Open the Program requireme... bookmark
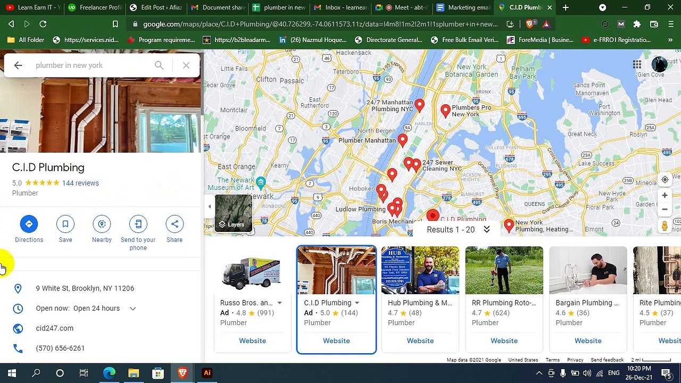This screenshot has height=383, width=681. (161, 40)
